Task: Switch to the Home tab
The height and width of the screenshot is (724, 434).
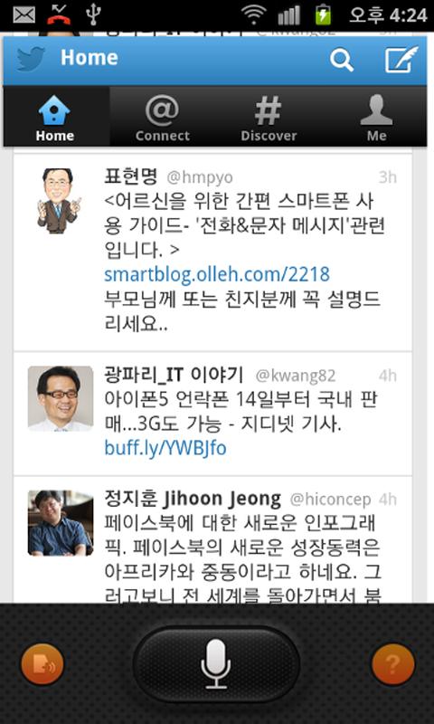Action: coord(55,118)
